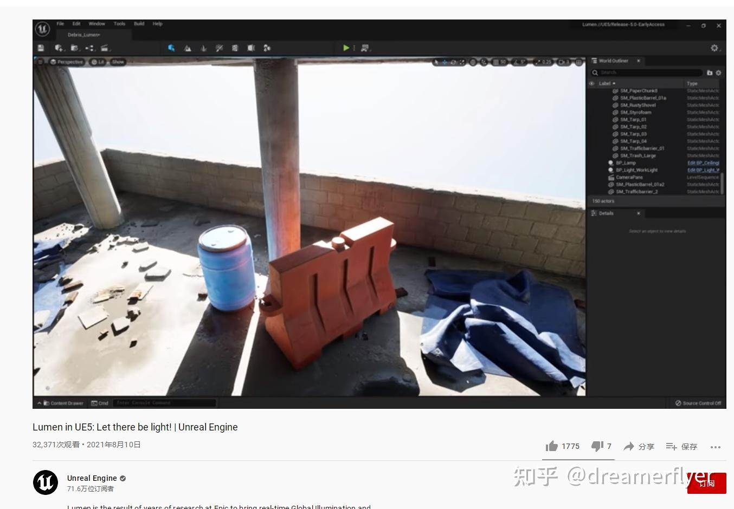
Task: Click the camera speed 0.25 control
Action: click(542, 62)
